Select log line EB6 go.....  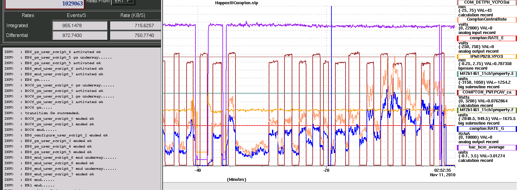pyautogui.click(x=27, y=79)
